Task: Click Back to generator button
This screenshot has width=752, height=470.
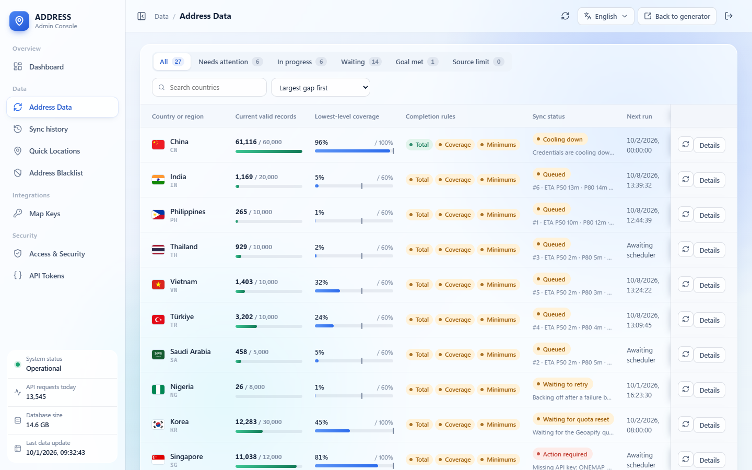Action: (677, 16)
